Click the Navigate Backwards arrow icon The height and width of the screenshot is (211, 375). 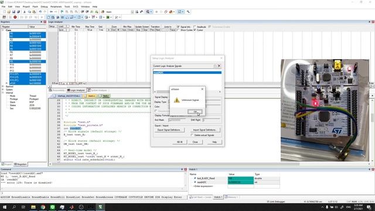pyautogui.click(x=51, y=12)
